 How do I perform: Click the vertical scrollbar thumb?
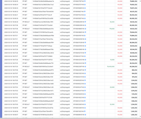[140, 55]
